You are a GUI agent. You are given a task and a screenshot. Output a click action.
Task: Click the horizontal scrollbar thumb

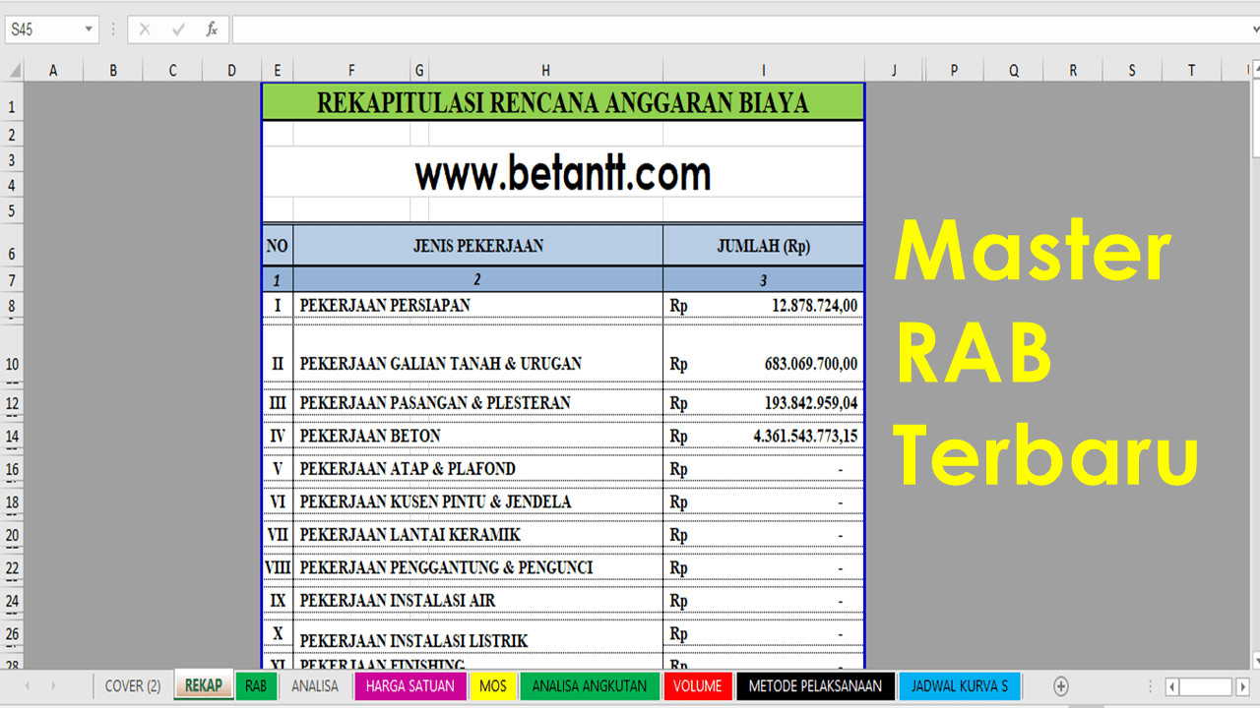click(x=1206, y=685)
